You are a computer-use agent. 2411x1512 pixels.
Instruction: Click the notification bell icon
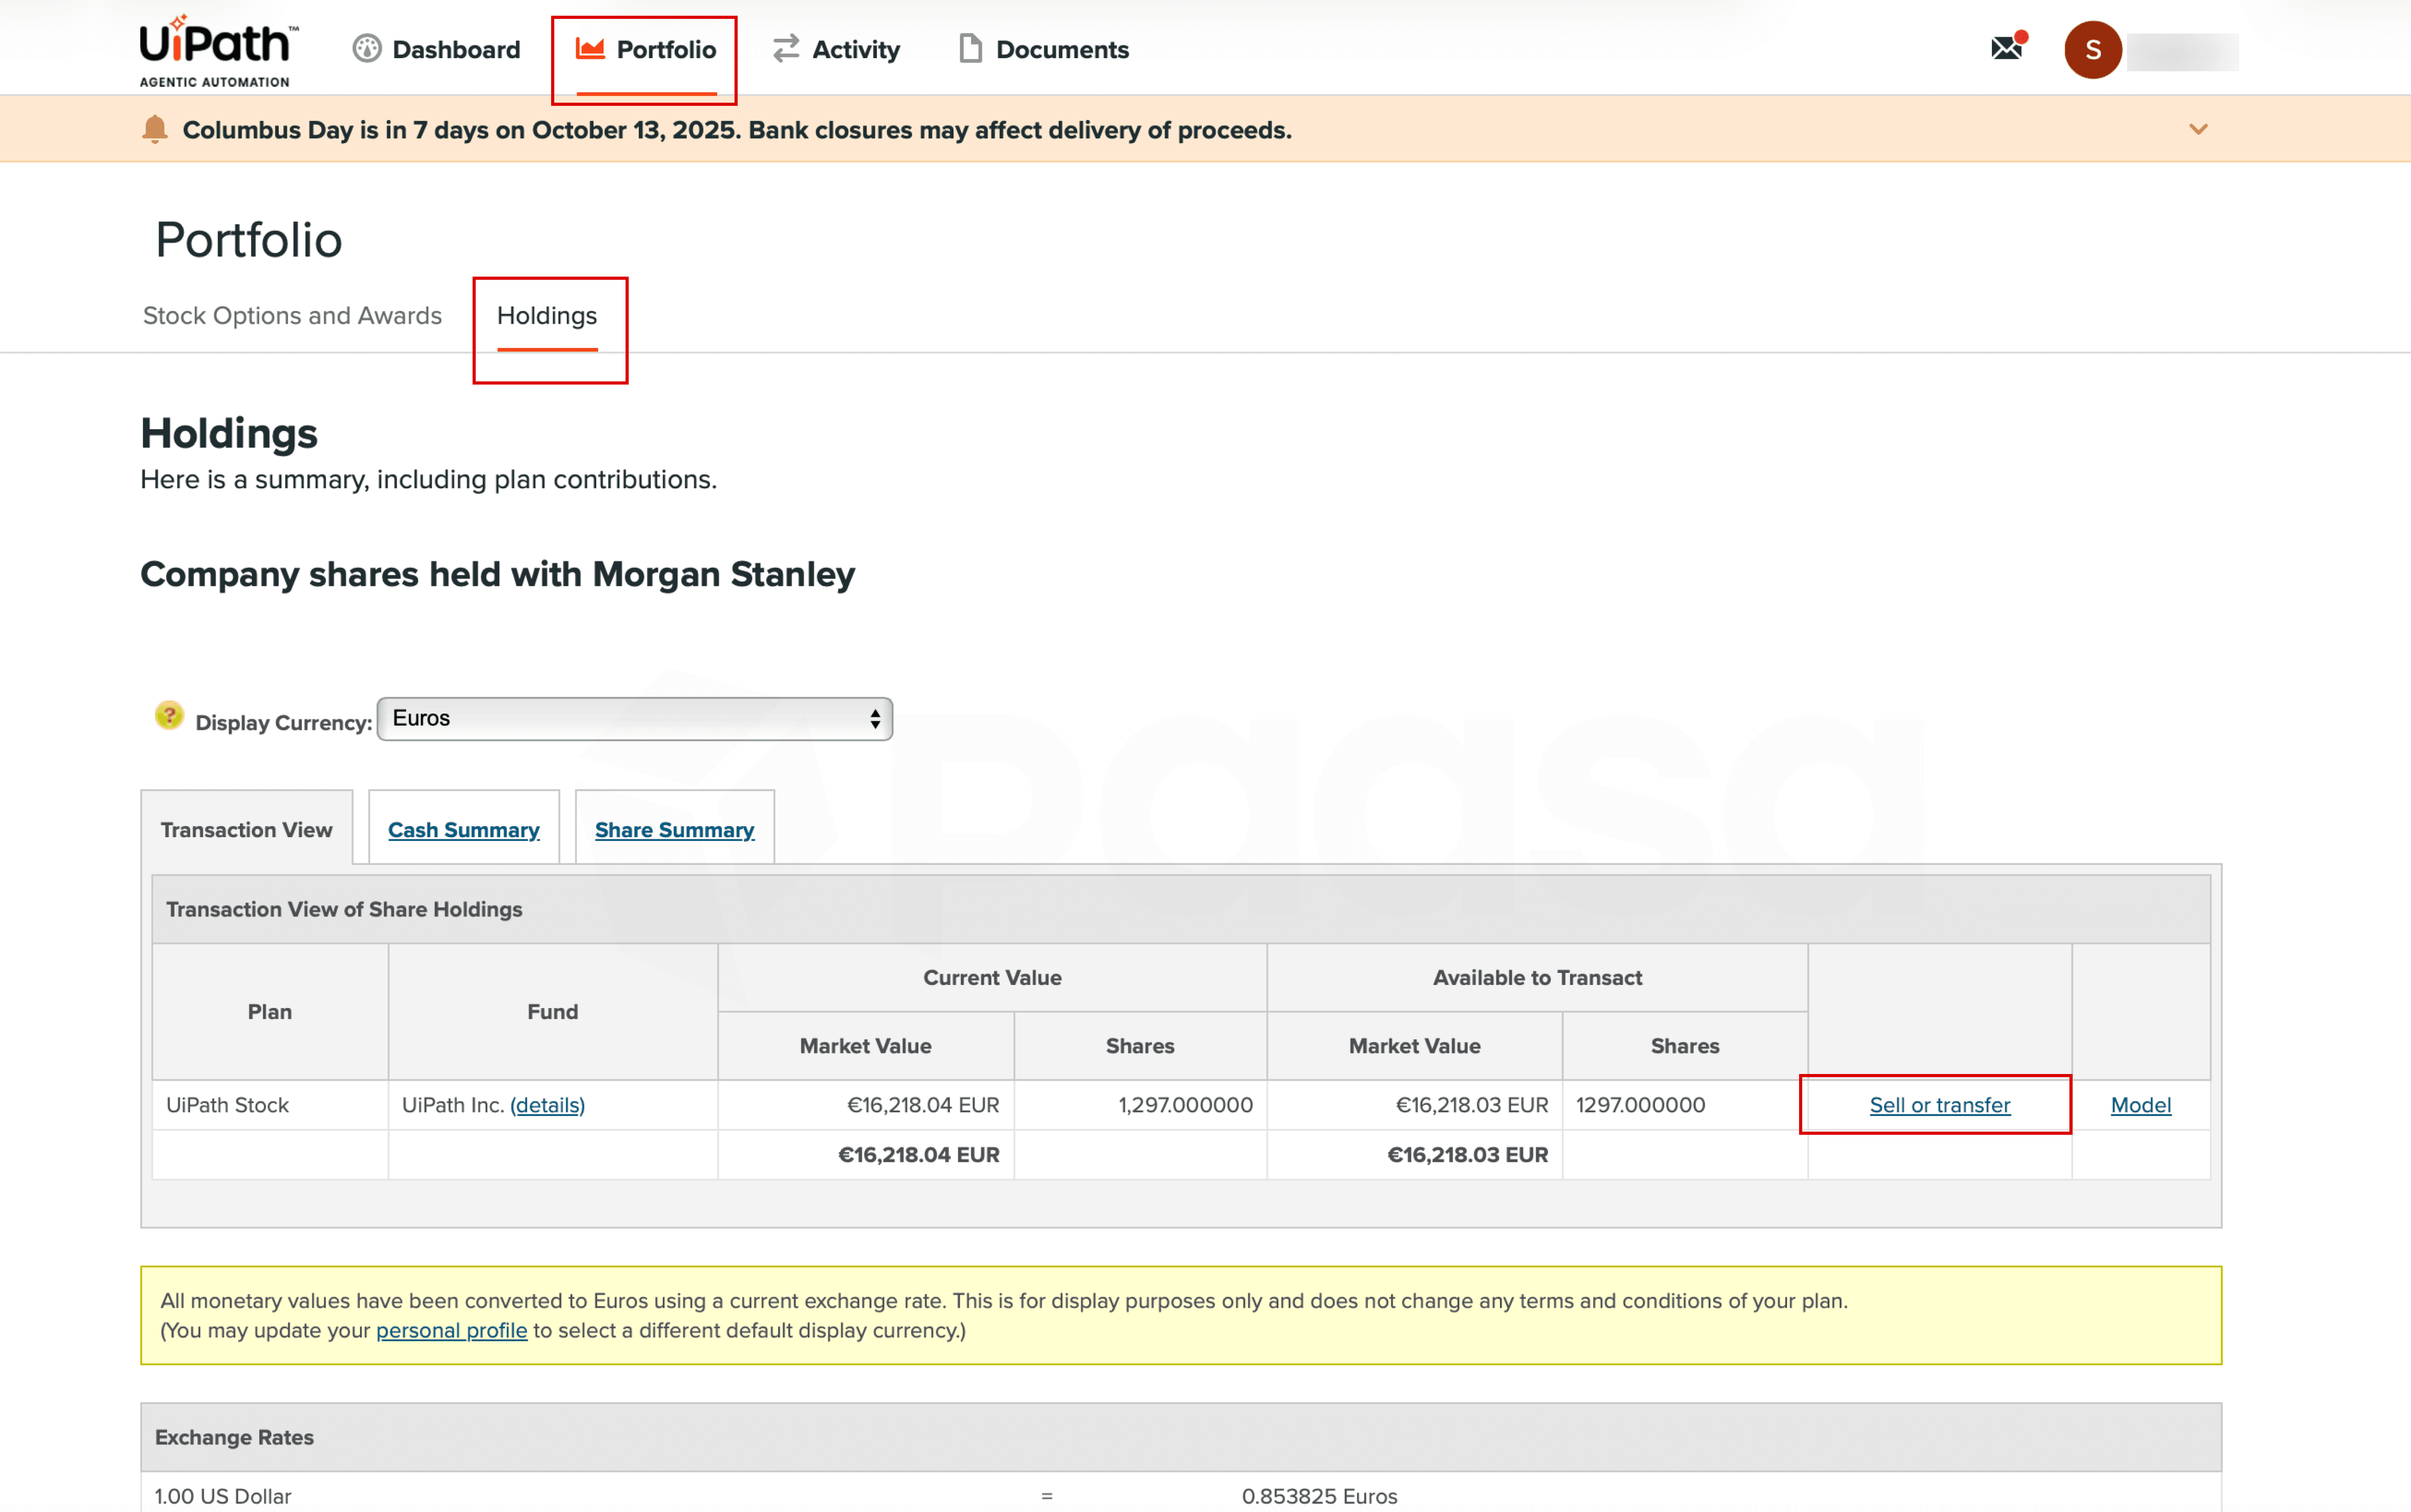155,130
